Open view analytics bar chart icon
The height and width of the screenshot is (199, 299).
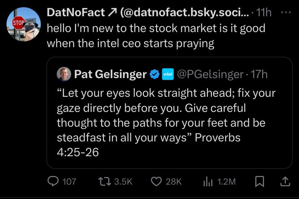pos(208,182)
